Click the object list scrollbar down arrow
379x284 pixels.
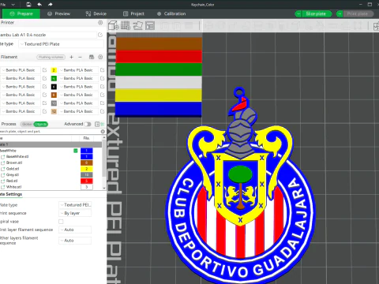coord(104,188)
